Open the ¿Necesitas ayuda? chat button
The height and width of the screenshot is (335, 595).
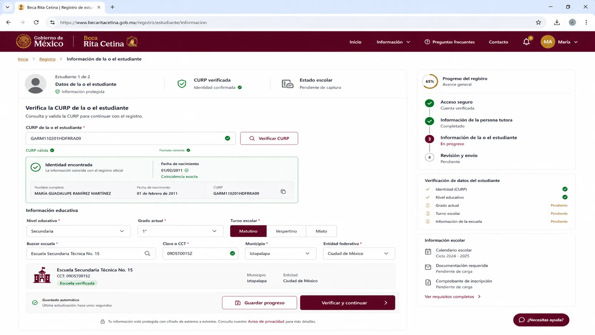coord(541,320)
